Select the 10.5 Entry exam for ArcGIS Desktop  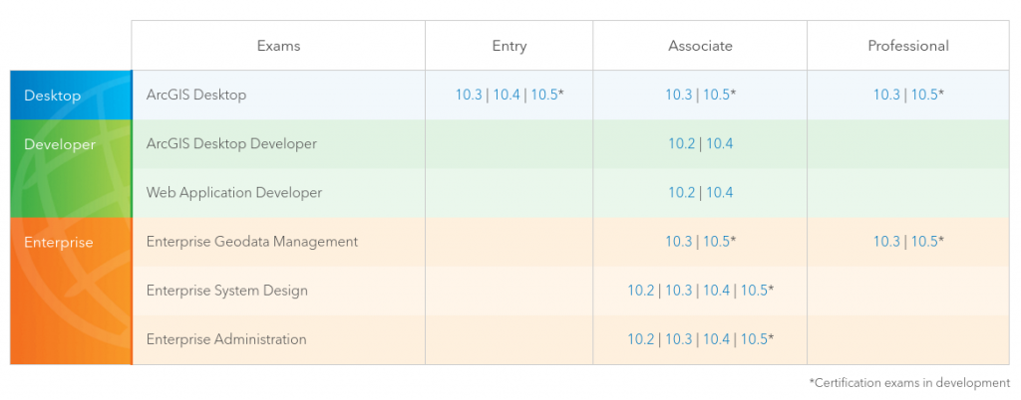(544, 96)
